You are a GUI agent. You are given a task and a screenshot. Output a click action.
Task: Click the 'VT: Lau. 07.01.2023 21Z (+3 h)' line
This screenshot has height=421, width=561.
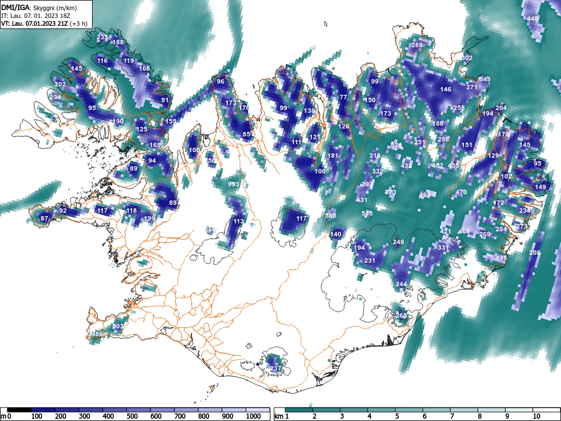tap(44, 24)
